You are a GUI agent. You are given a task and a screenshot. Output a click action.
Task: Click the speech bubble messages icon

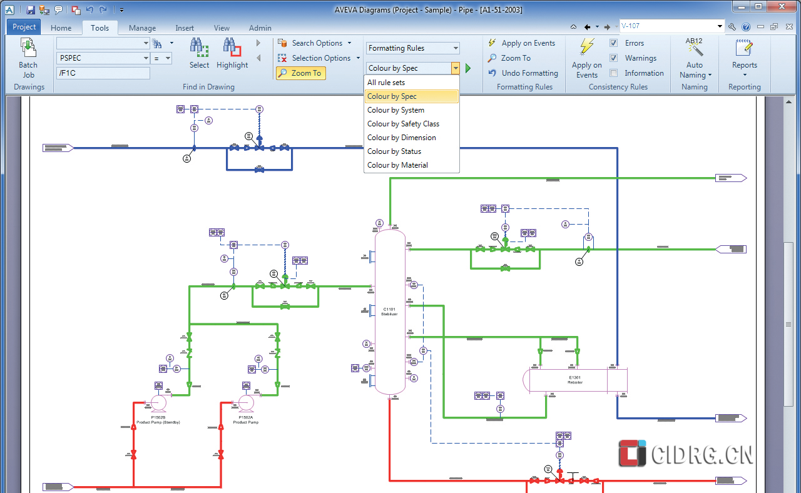tap(58, 9)
